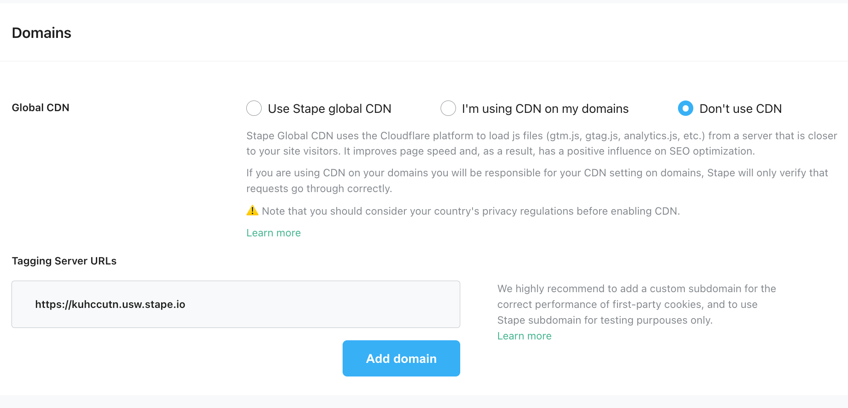The image size is (848, 408).
Task: Click the privacy regulations note text
Action: click(x=469, y=211)
